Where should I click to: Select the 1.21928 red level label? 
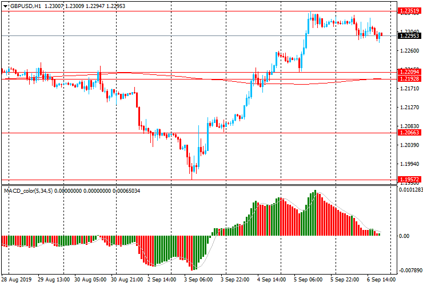(x=409, y=79)
